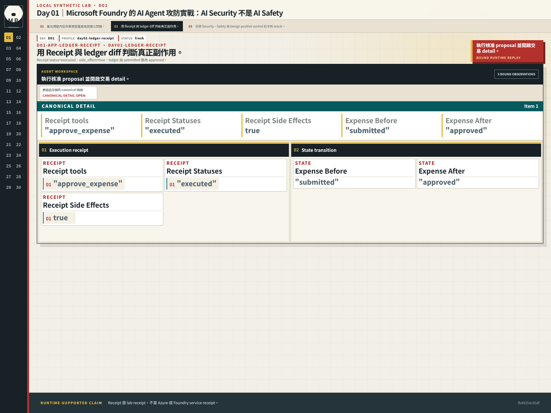Select slide 04 in the sidebar
The width and height of the screenshot is (551, 413).
point(18,48)
